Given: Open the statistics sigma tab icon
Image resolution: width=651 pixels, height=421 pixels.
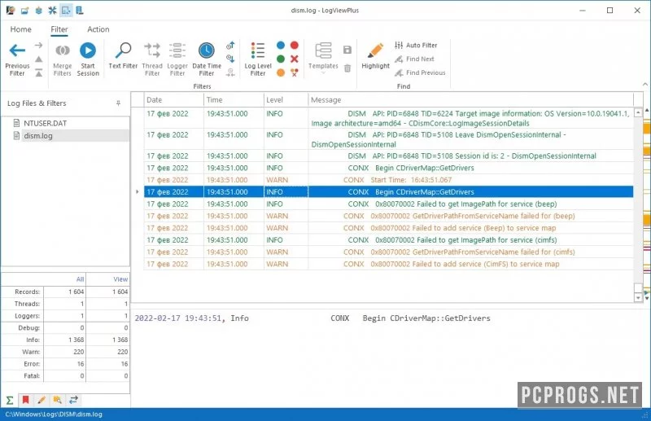Looking at the screenshot, I should (10, 400).
